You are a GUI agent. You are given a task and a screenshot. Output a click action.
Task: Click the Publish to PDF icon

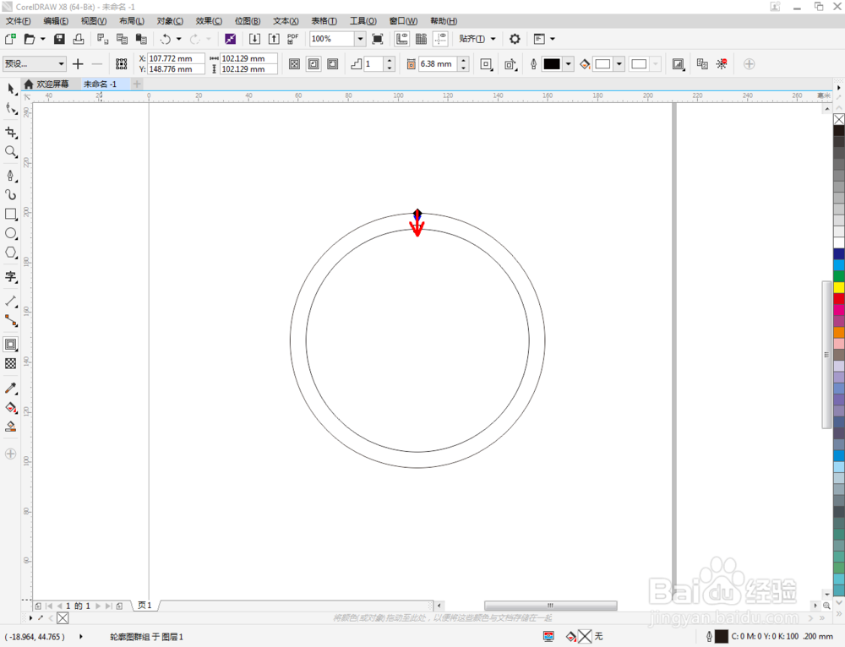coord(292,39)
